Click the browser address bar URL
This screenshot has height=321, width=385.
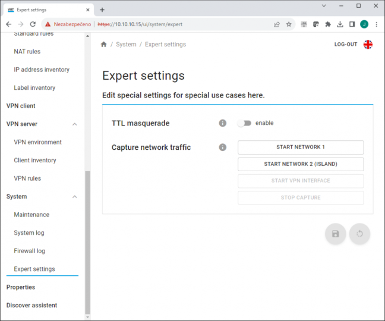(140, 24)
